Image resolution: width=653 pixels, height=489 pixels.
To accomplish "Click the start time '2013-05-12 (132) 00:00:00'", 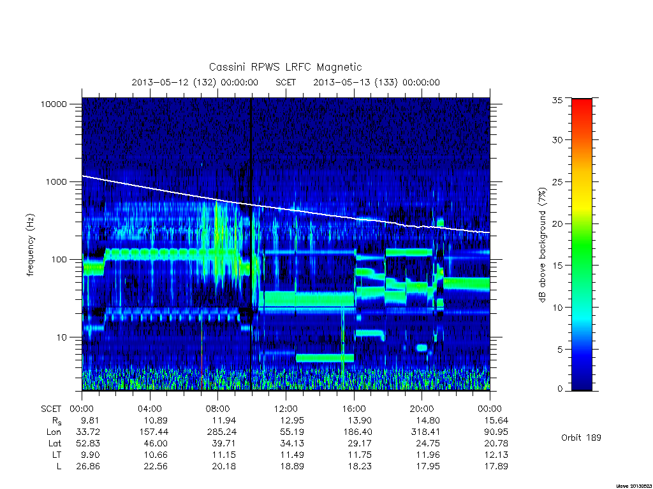I will (x=195, y=82).
